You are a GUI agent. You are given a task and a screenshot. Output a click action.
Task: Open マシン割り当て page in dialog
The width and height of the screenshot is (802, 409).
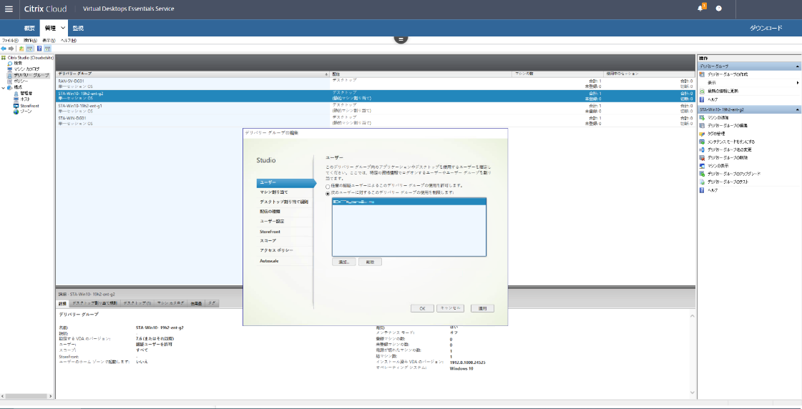284,192
